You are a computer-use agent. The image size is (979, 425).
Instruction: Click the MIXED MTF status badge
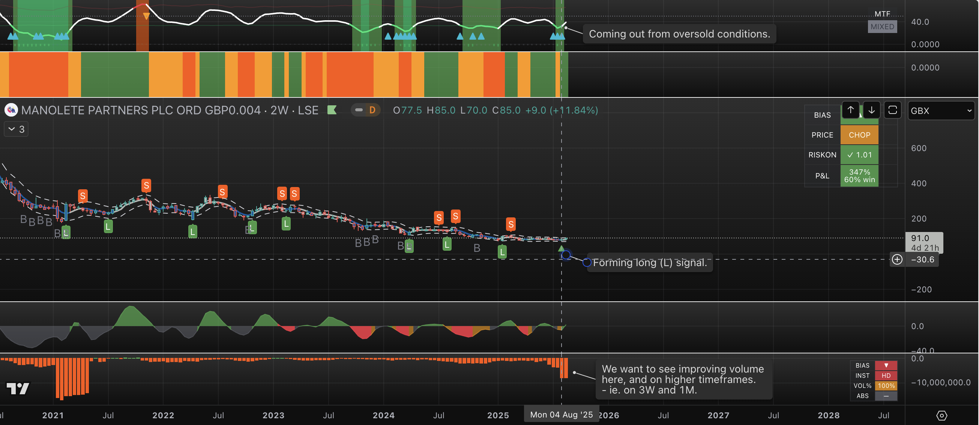coord(882,27)
